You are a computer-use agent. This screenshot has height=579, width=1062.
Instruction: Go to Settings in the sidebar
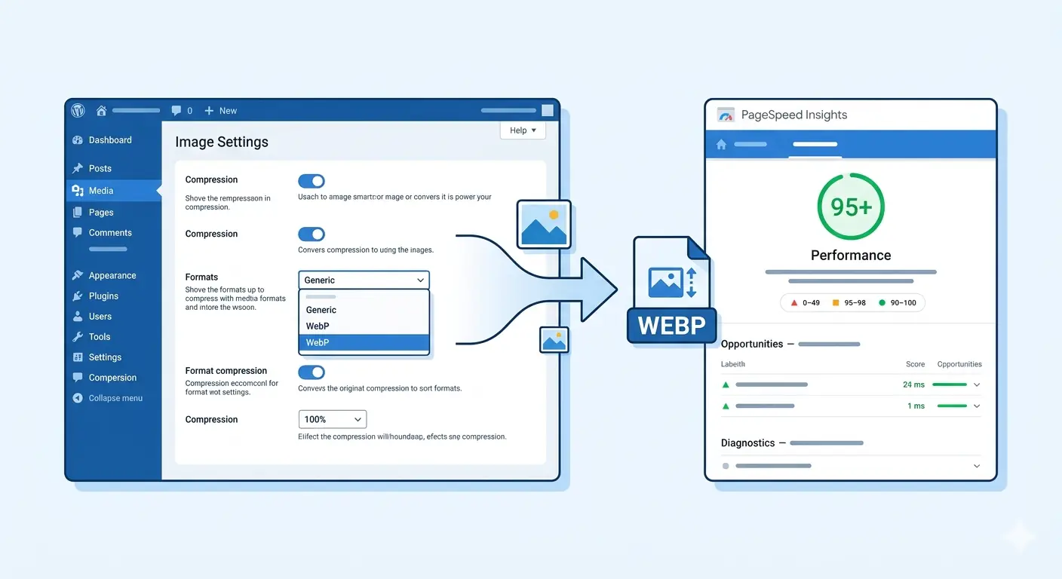[x=105, y=357]
